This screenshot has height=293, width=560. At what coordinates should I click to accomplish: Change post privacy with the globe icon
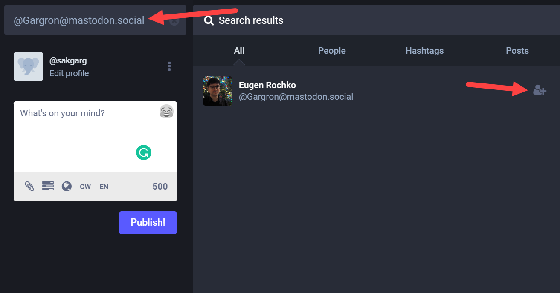67,186
